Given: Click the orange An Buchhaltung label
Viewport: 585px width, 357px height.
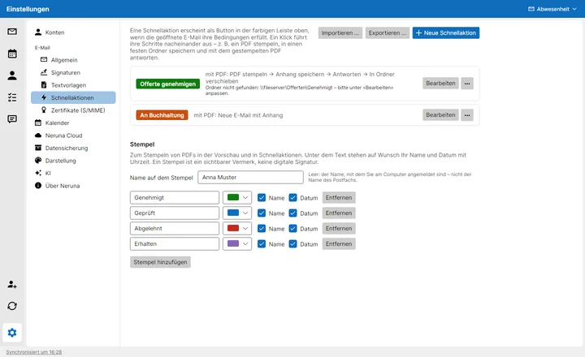Looking at the screenshot, I should tap(162, 115).
